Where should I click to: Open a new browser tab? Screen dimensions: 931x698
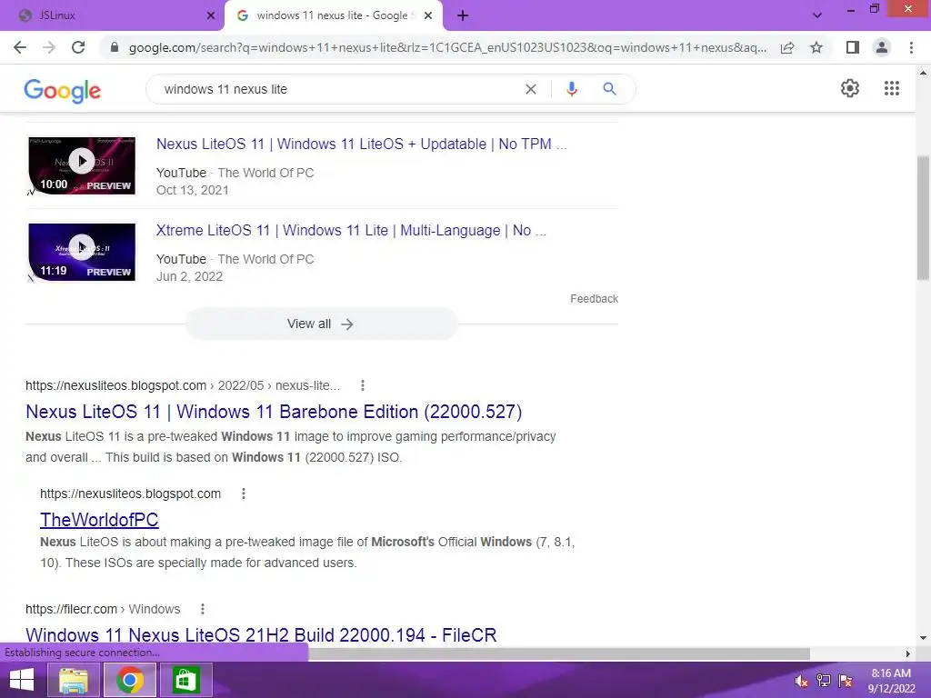click(x=463, y=16)
